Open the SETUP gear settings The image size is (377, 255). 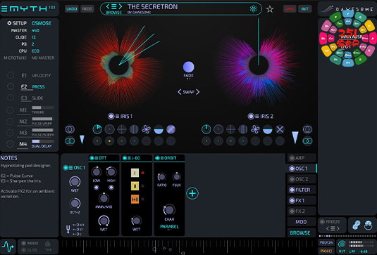[x=9, y=23]
